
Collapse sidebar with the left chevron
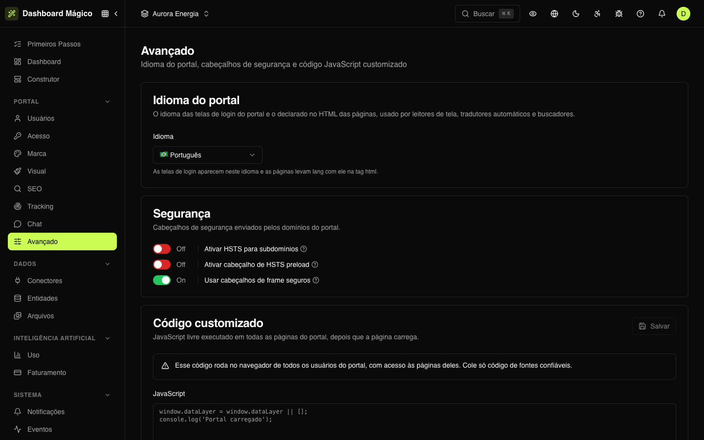click(116, 14)
